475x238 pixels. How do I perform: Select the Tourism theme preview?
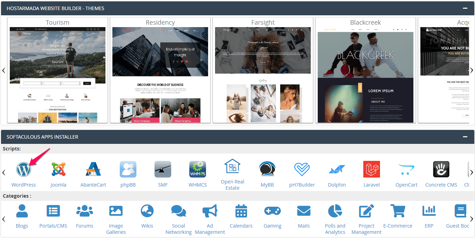[58, 75]
